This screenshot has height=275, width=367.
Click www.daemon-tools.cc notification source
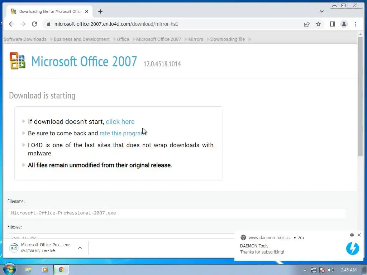click(270, 238)
